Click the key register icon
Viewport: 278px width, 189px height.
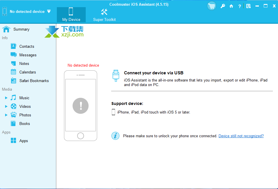click(223, 6)
